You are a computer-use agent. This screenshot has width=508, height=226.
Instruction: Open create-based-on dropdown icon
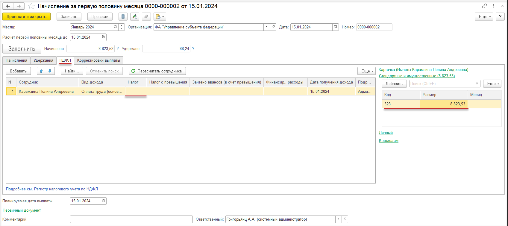click(160, 17)
